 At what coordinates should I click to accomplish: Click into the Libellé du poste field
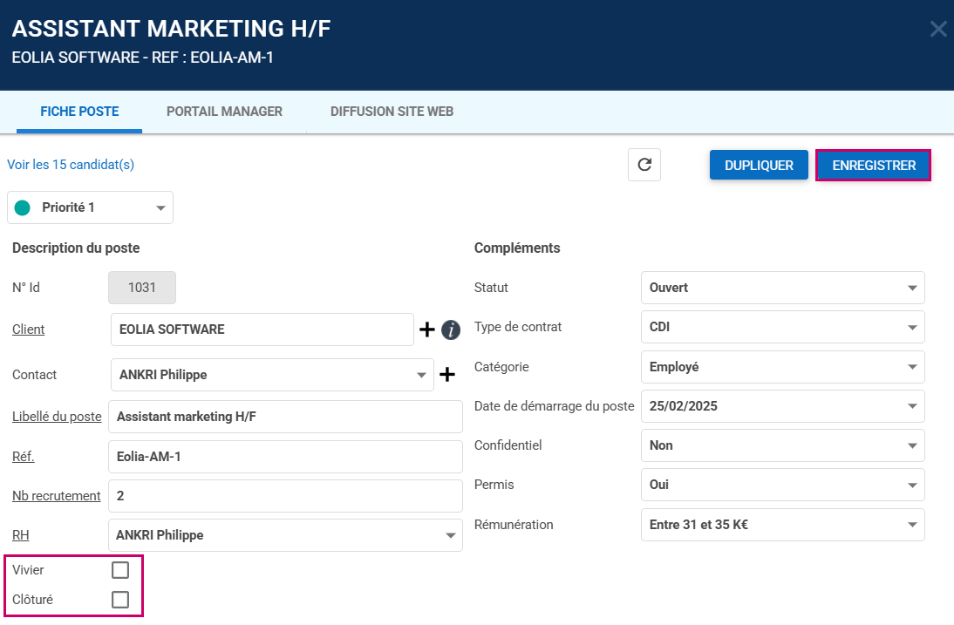click(286, 417)
